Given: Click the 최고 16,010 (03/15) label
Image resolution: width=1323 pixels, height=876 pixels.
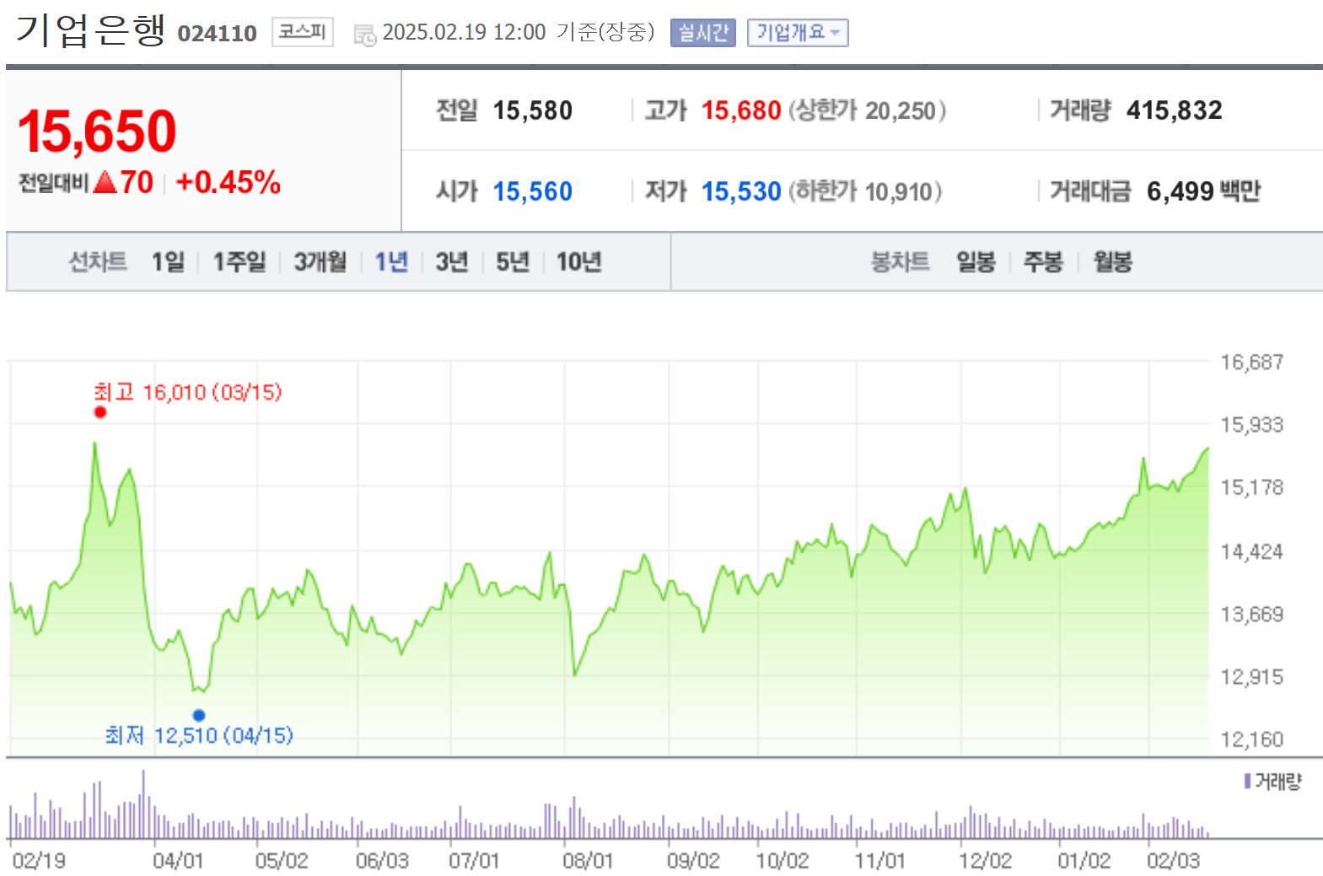Looking at the screenshot, I should (x=187, y=392).
